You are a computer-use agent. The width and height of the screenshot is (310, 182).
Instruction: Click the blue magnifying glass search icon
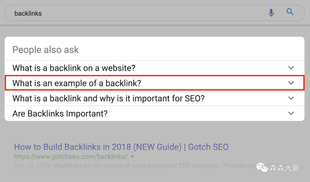click(x=290, y=12)
